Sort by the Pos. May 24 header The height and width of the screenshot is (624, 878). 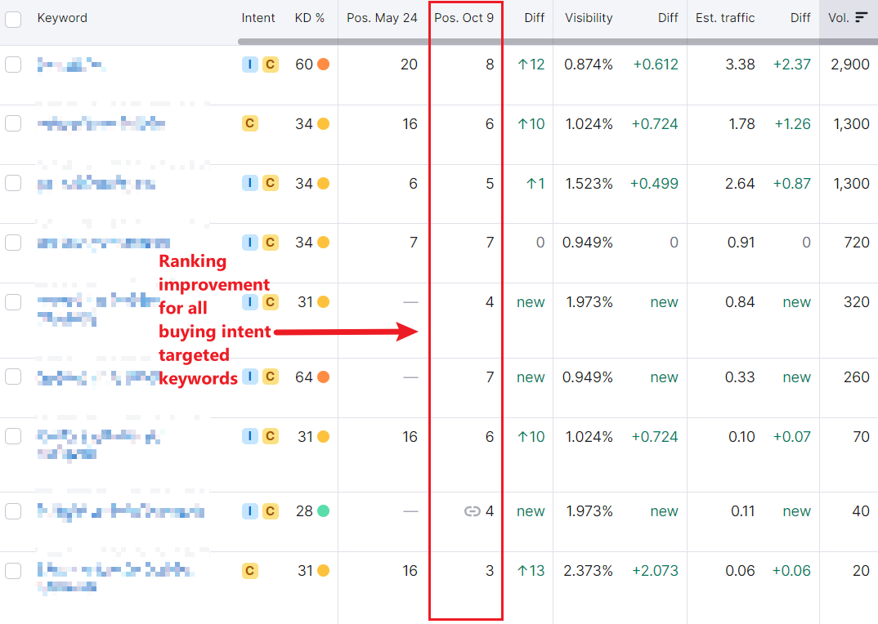pyautogui.click(x=382, y=18)
